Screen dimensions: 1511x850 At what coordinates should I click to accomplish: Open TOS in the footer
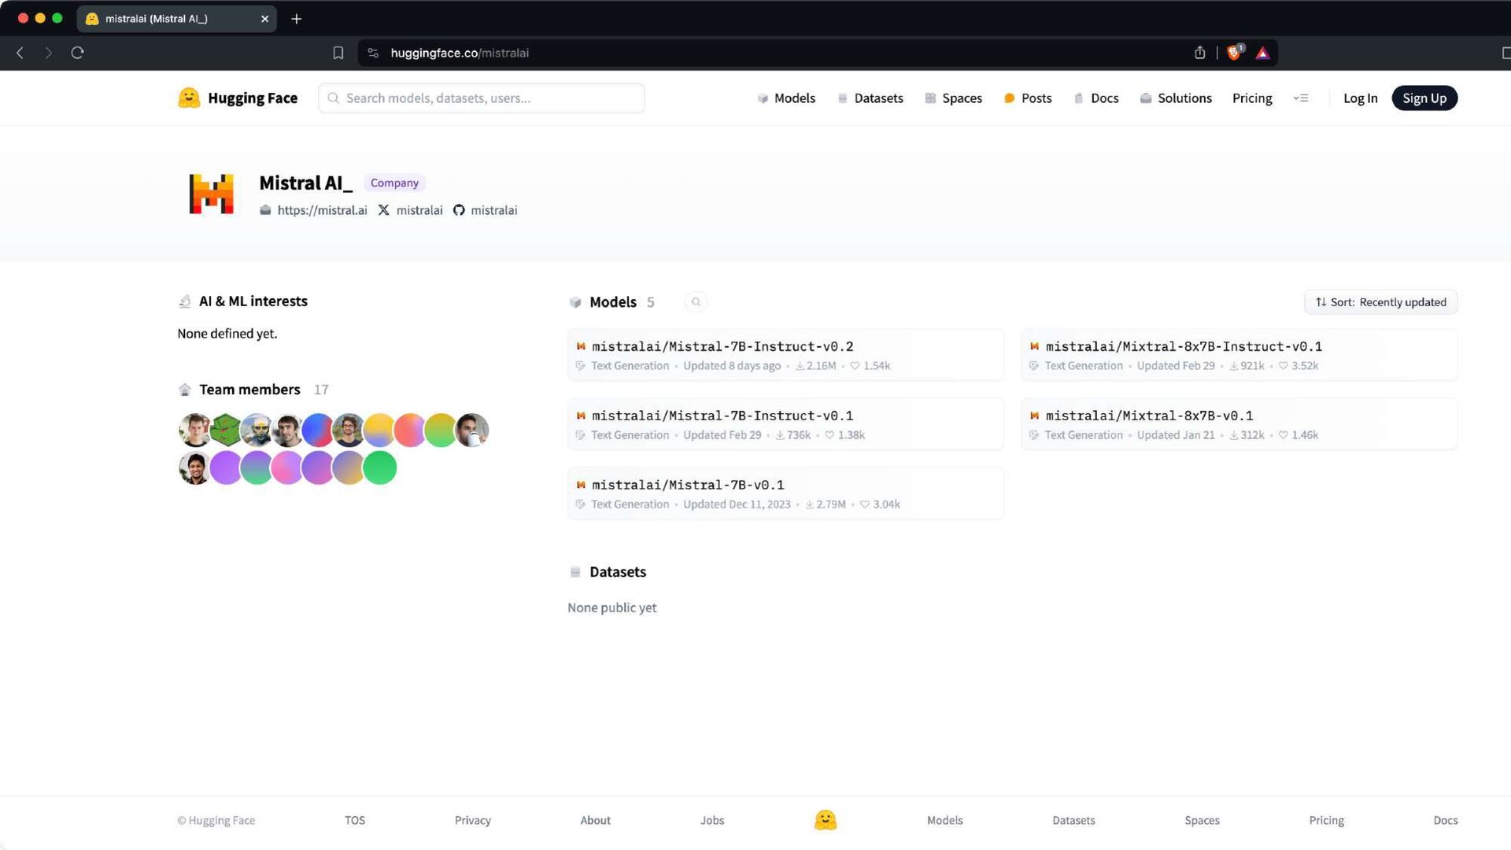coord(355,820)
